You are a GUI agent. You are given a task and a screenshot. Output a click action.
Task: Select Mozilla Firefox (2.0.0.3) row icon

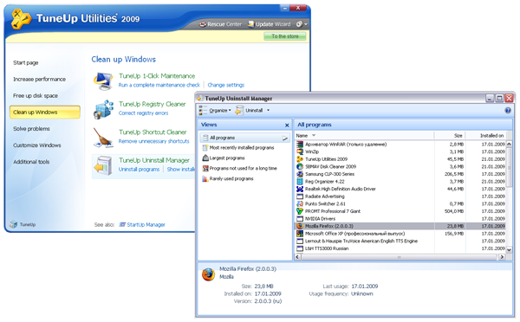300,226
